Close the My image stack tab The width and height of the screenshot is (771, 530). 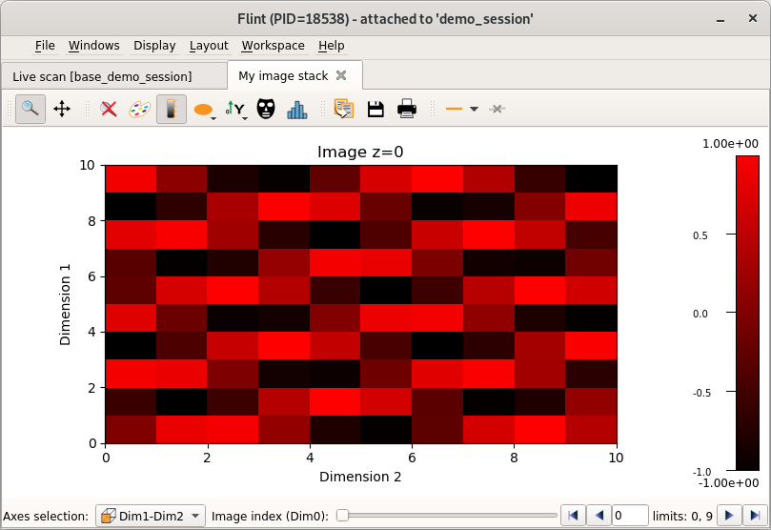coord(341,75)
